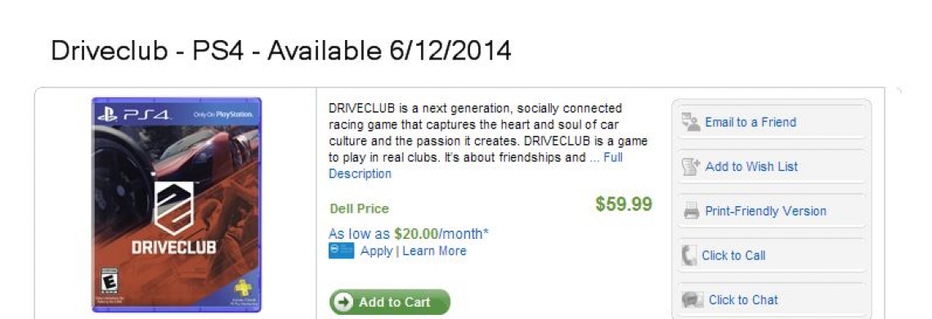Screen dimensions: 932x319
Task: Click the Add to Wish List icon
Action: click(x=692, y=167)
